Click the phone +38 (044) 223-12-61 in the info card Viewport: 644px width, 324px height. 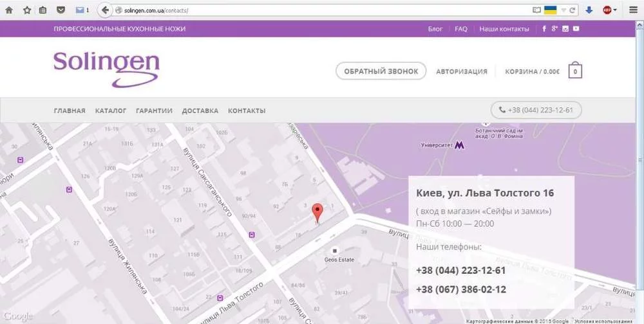click(x=460, y=271)
